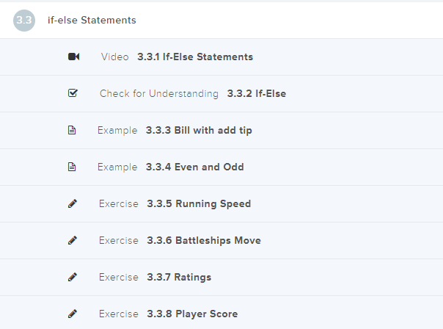
Task: Start exercise 3.3.7 Ratings
Action: click(179, 278)
